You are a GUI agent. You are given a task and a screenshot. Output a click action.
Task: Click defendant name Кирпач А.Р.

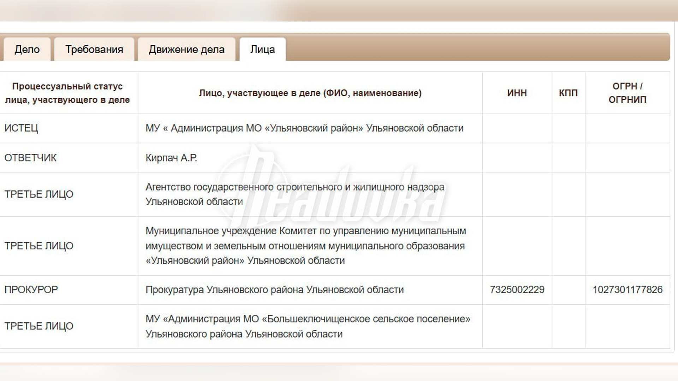click(171, 158)
